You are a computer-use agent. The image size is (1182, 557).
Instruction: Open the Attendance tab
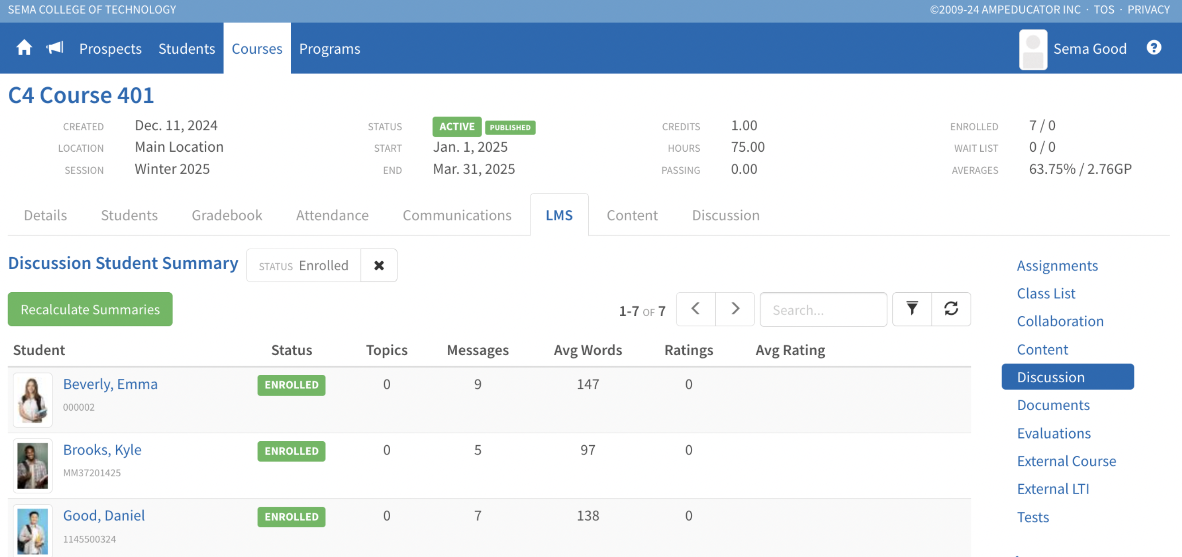coord(332,215)
